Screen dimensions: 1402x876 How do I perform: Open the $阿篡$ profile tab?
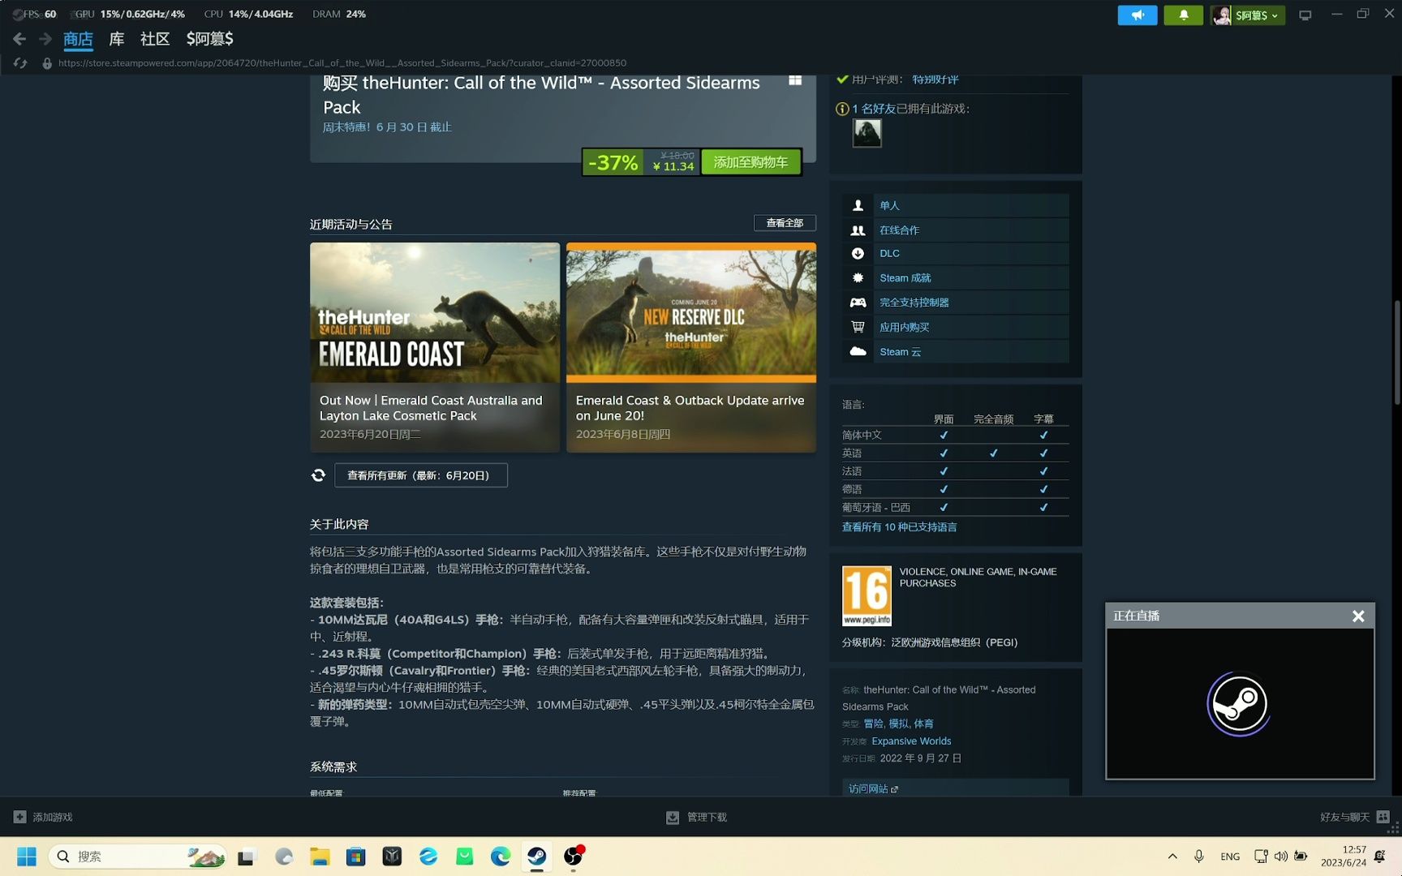coord(209,39)
